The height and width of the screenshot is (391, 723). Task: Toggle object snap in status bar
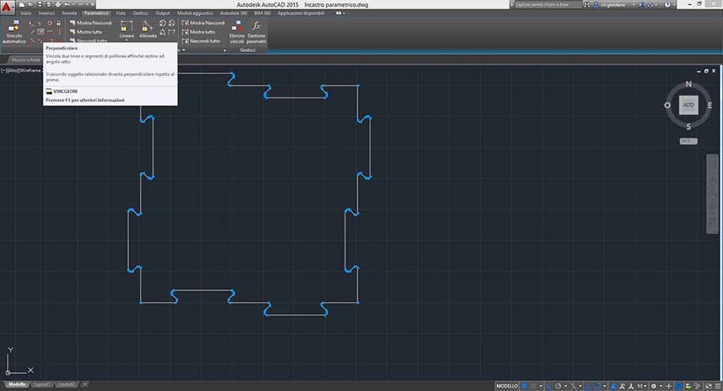pyautogui.click(x=597, y=386)
